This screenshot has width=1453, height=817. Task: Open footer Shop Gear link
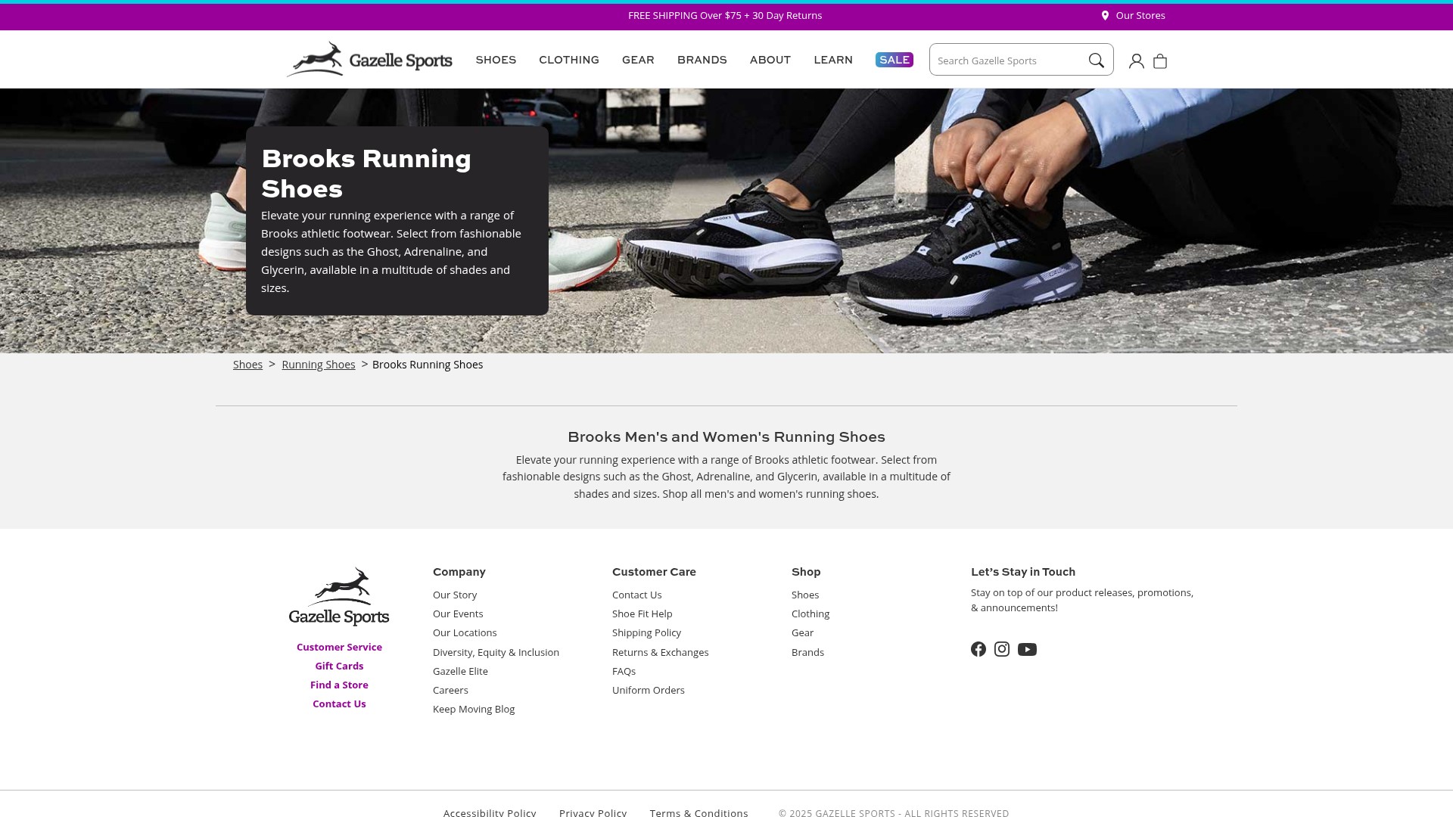802,632
